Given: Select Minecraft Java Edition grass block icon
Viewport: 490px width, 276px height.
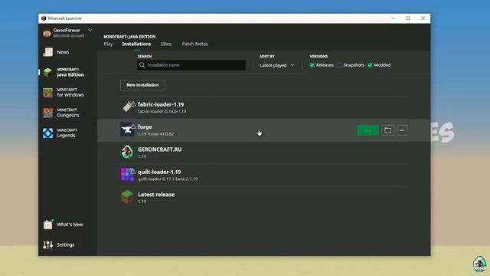Looking at the screenshot, I should pyautogui.click(x=47, y=72).
